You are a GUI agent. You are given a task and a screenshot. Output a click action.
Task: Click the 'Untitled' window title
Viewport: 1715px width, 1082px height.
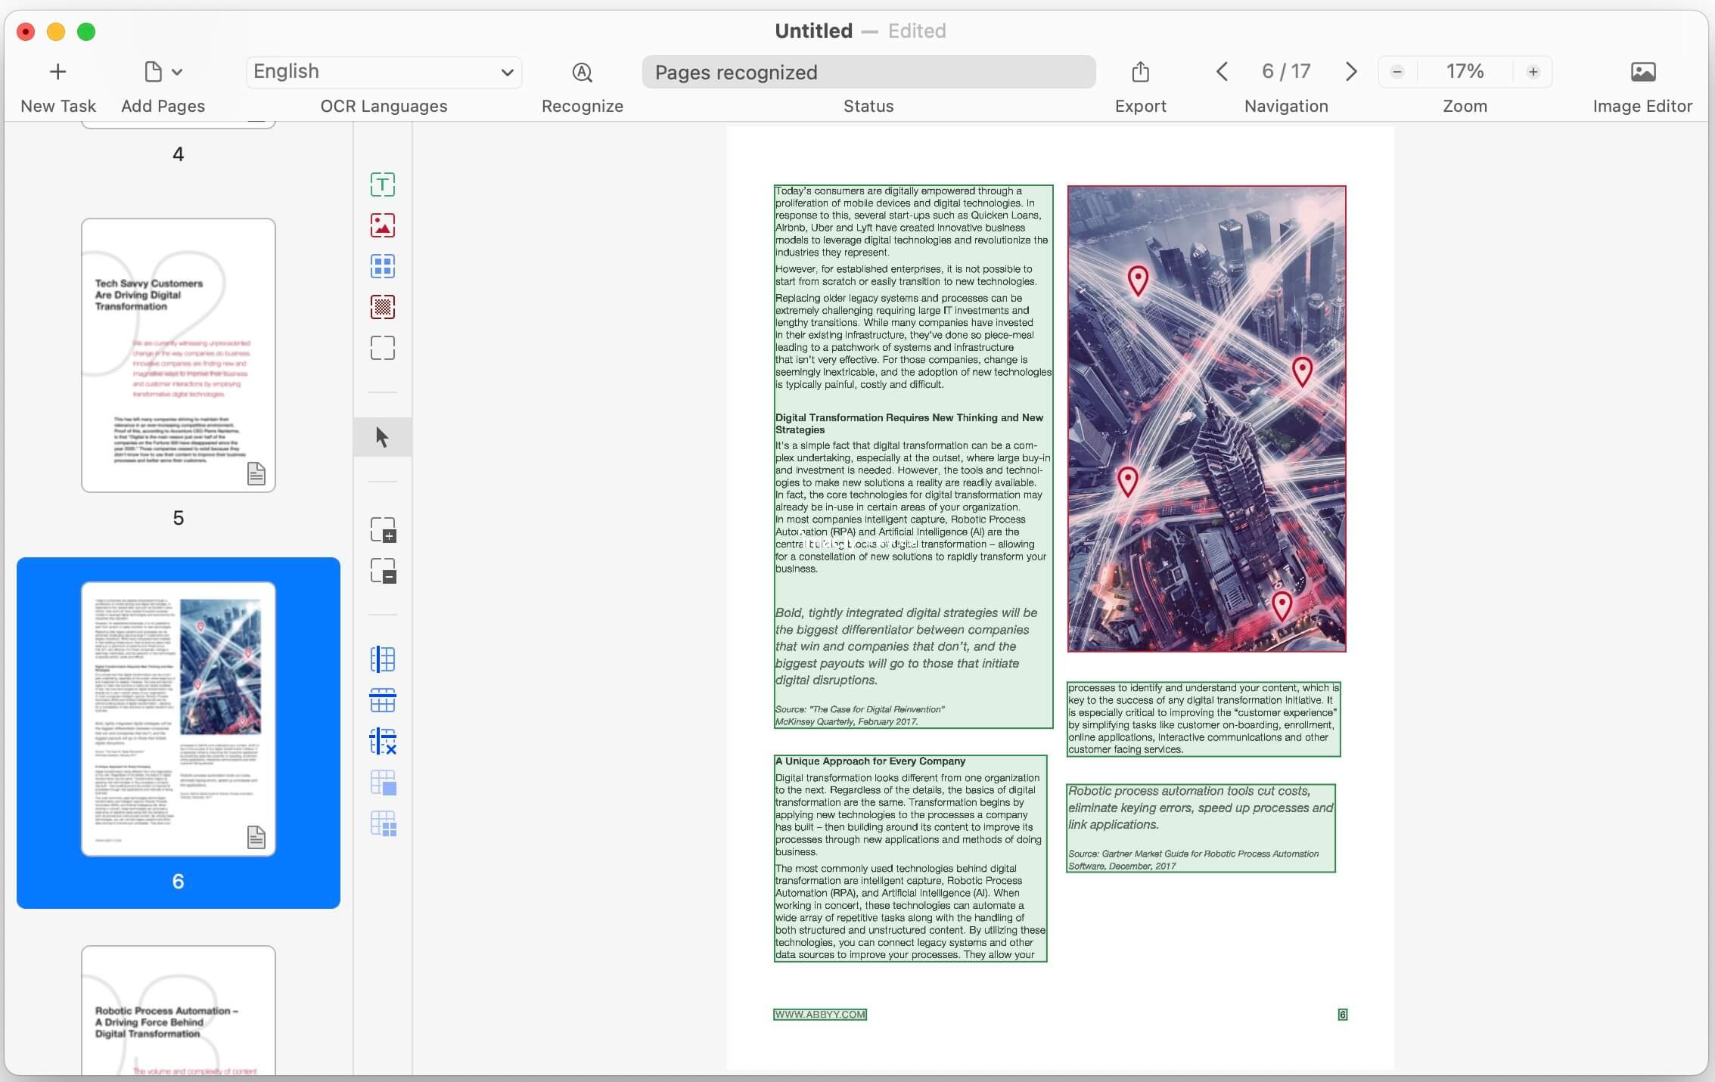coord(813,31)
